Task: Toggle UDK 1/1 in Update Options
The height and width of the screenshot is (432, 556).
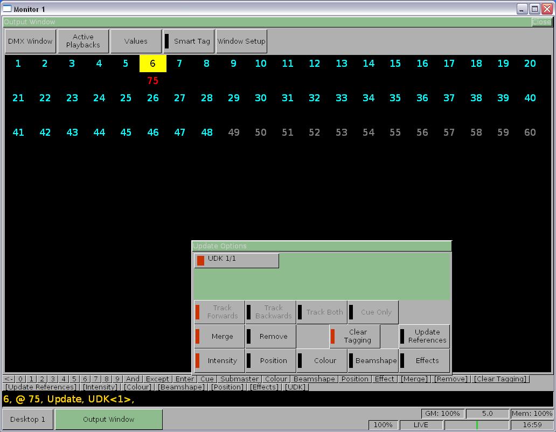Action: tap(237, 261)
